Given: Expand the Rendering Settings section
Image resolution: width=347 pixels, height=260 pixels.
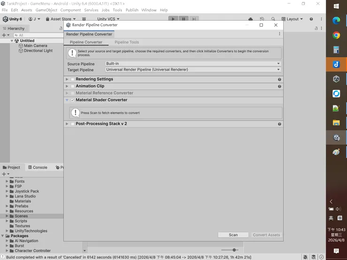Looking at the screenshot, I should click(67, 79).
